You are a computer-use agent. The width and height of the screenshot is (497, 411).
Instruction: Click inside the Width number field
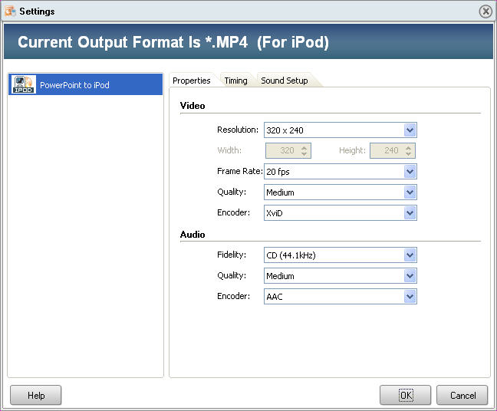click(x=283, y=150)
